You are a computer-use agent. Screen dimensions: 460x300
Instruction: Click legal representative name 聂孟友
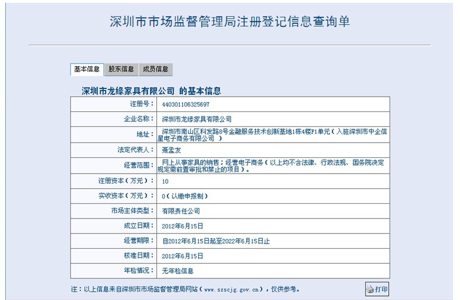point(171,150)
